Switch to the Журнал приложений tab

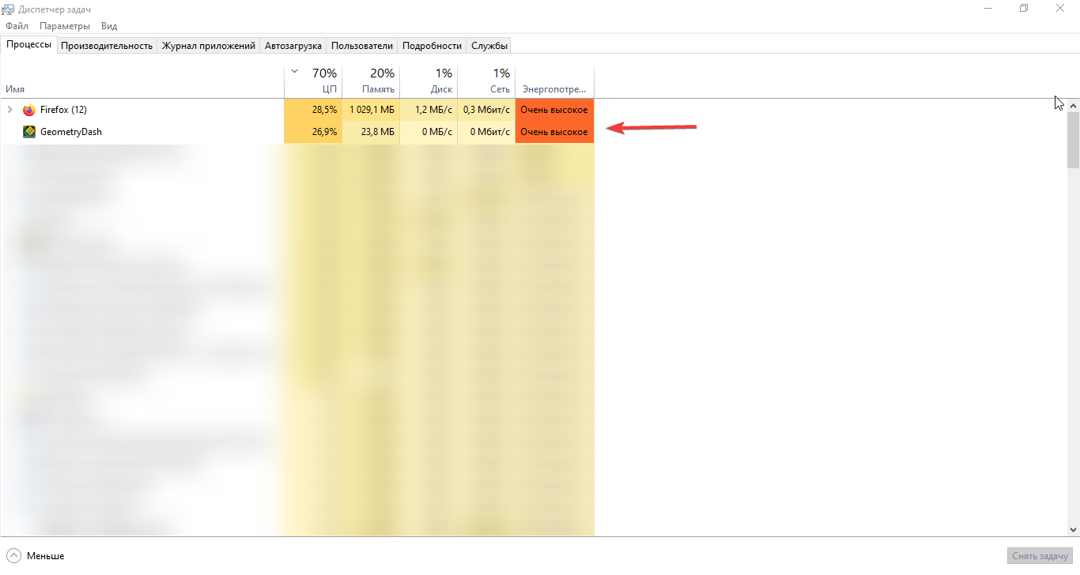tap(209, 46)
